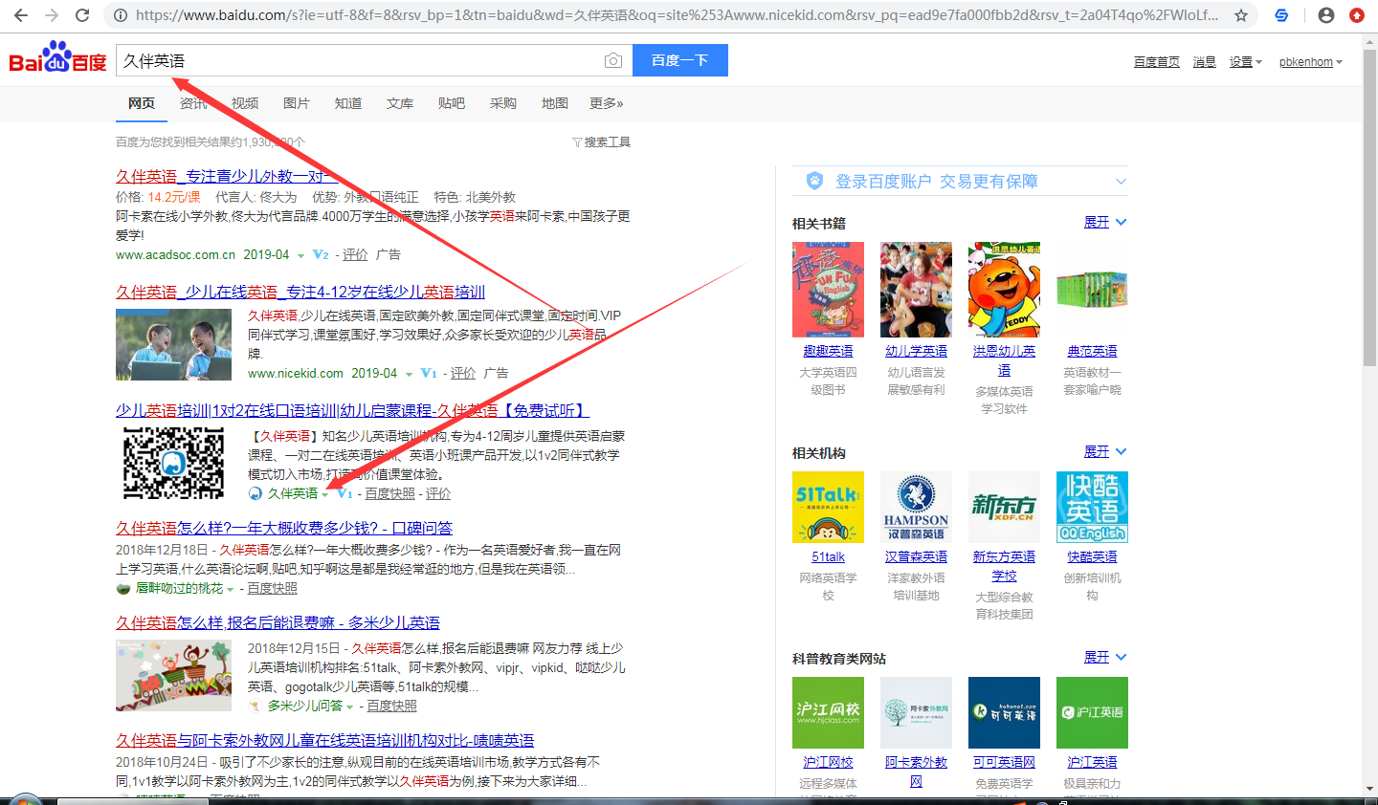Click the red browser update icon
1378x805 pixels.
[x=1357, y=15]
